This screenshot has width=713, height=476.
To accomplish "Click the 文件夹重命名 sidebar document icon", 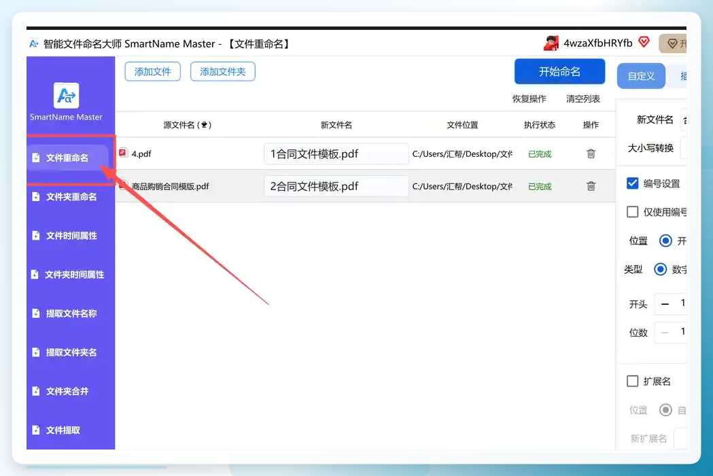I will coord(36,197).
